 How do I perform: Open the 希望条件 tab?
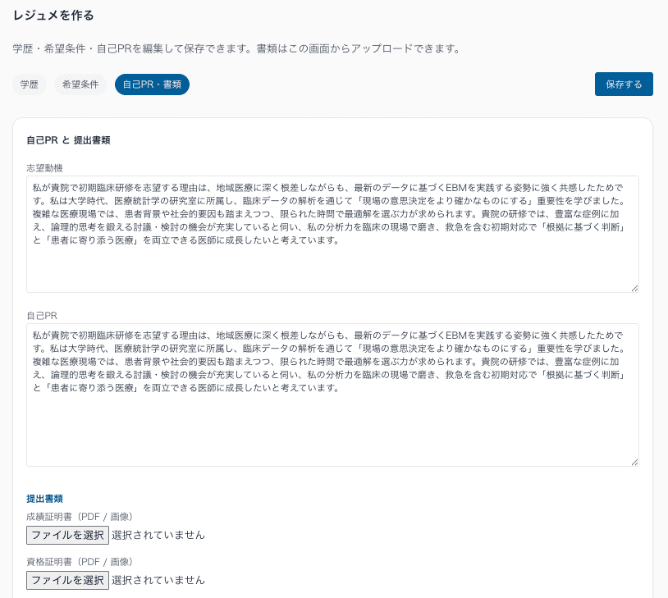(80, 84)
